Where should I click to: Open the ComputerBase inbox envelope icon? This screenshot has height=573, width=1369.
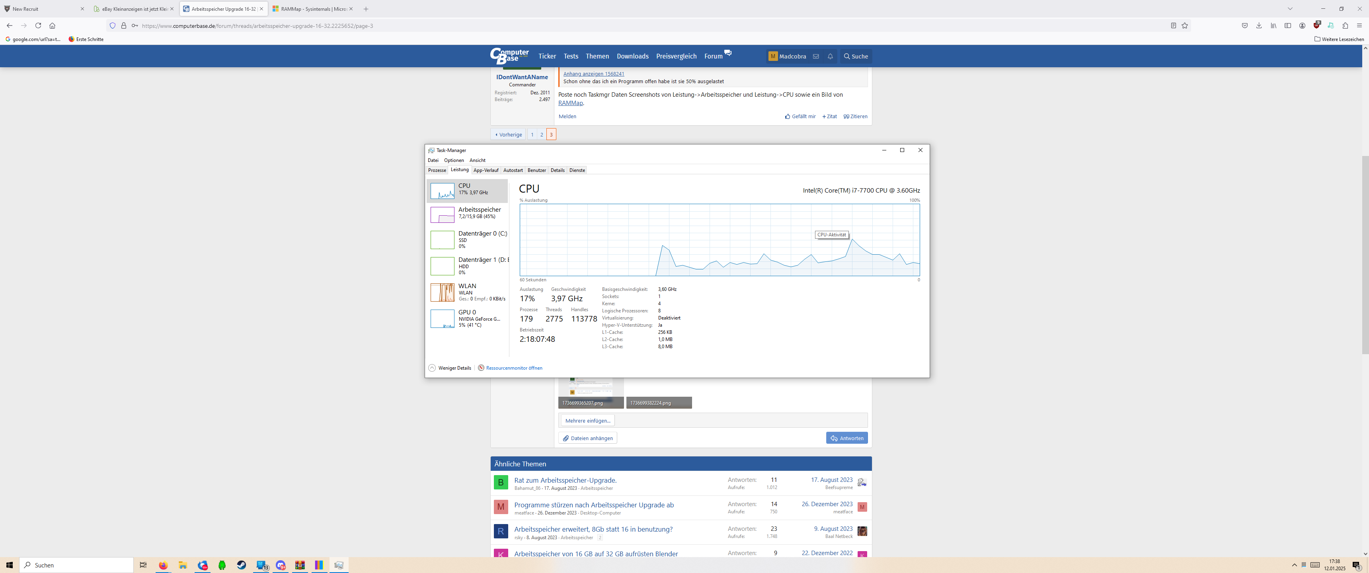[x=816, y=57]
